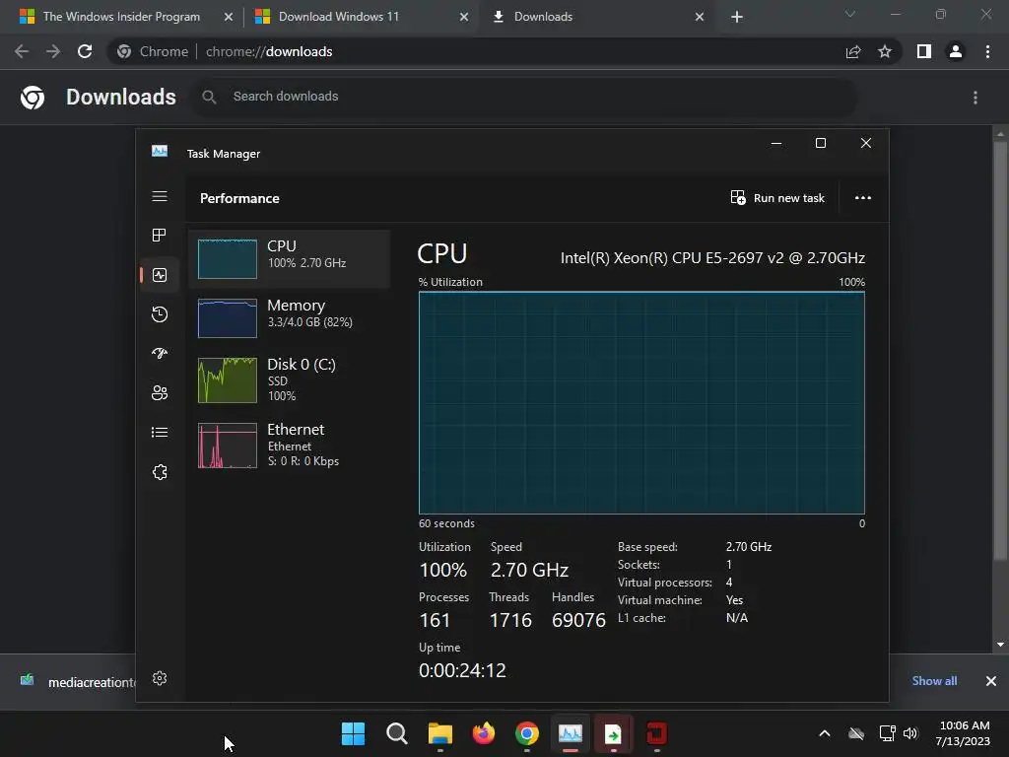The height and width of the screenshot is (757, 1009).
Task: Go forward in Chrome
Action: tap(53, 51)
